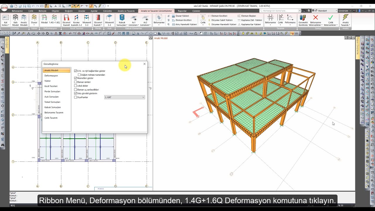Open Eleman Boyları data
Image resolution: width=375 pixels, height=211 pixels.
246,16
